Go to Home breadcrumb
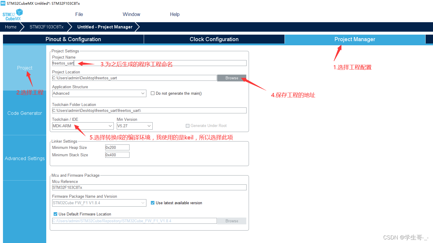 coord(11,27)
